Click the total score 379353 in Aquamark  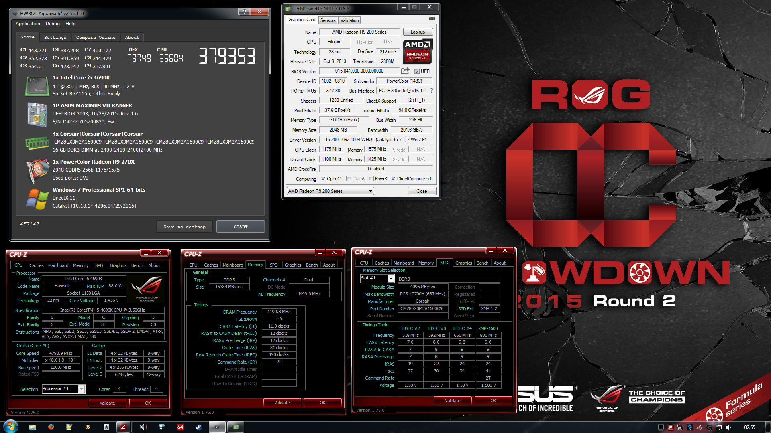(x=227, y=56)
